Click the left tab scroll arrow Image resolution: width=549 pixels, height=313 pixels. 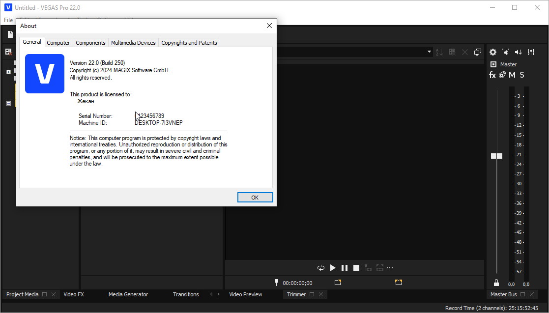[211, 294]
